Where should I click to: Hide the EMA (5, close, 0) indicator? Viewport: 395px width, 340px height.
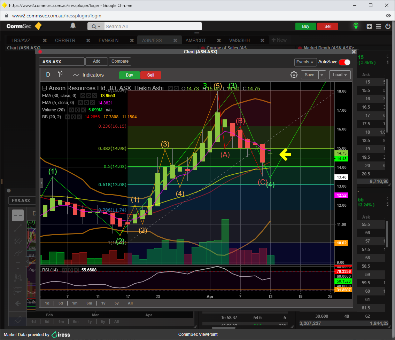(x=81, y=103)
